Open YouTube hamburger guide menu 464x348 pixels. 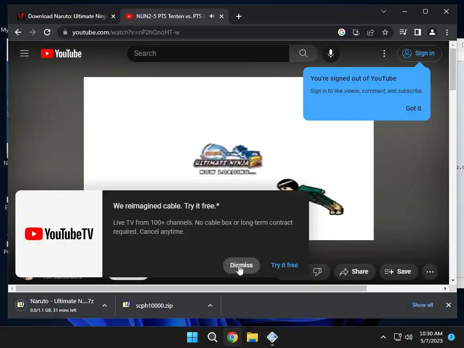coord(24,53)
